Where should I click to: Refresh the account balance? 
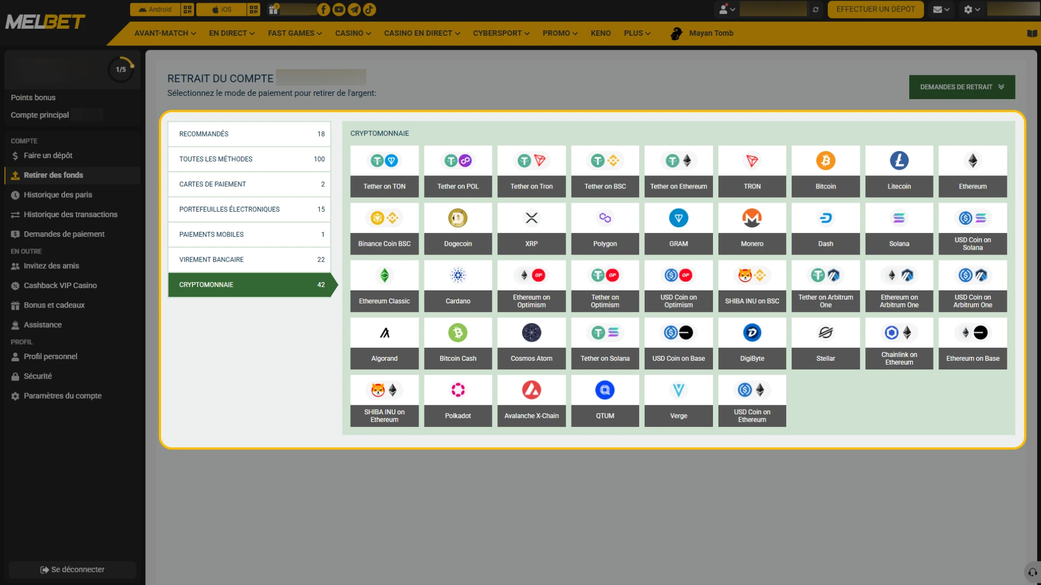pyautogui.click(x=815, y=9)
